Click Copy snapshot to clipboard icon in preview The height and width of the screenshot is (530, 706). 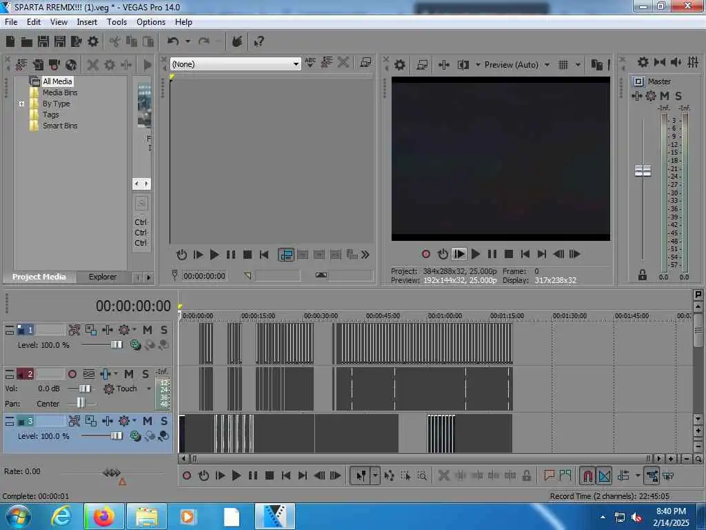[x=596, y=65]
